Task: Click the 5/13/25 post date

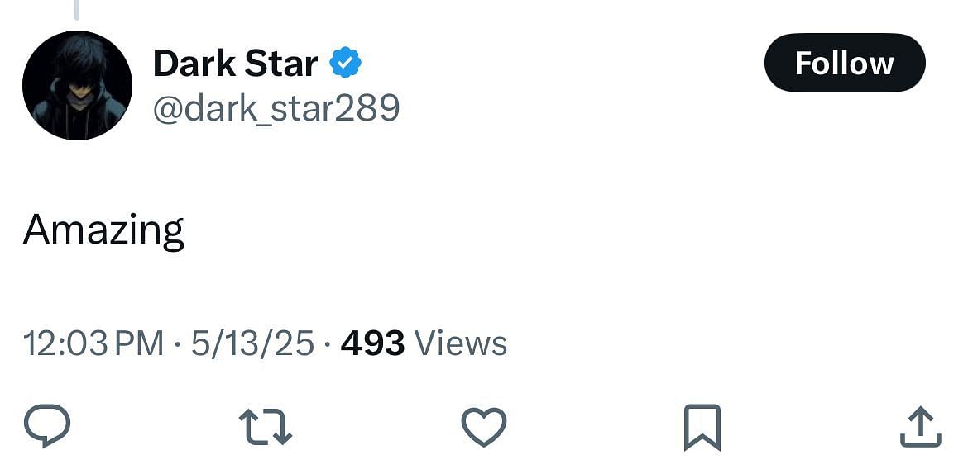Action: point(252,343)
